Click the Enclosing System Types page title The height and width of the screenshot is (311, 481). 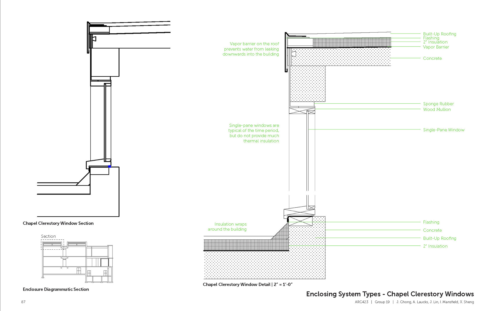click(x=390, y=294)
